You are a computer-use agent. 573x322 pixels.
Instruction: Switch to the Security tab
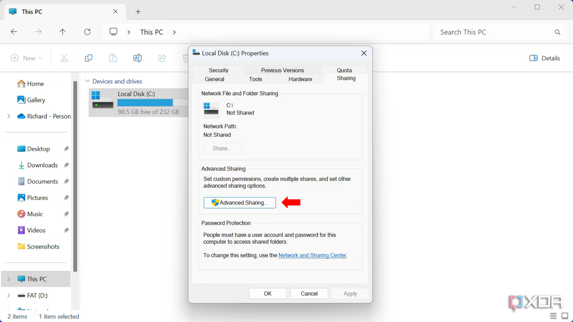[x=218, y=70]
